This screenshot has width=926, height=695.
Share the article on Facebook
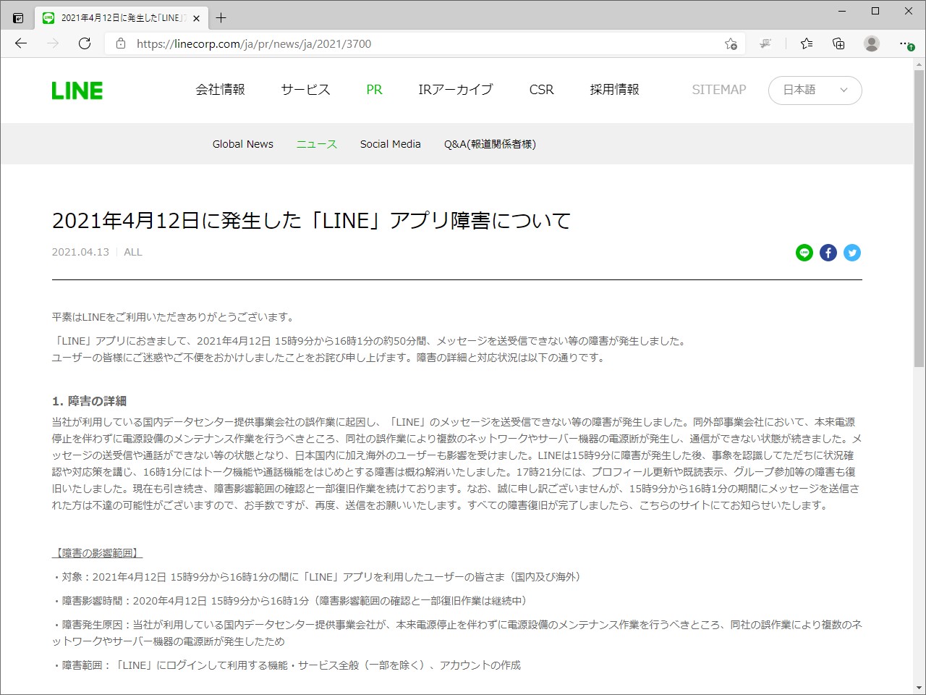(828, 253)
